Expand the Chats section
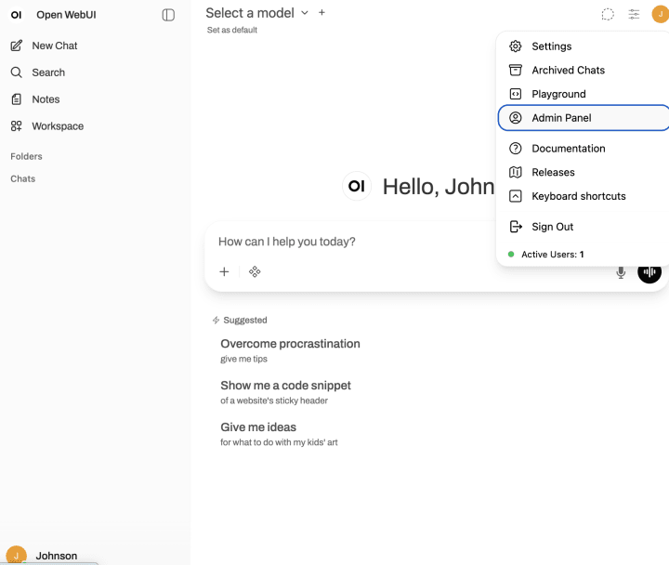Image resolution: width=669 pixels, height=565 pixels. click(x=23, y=178)
